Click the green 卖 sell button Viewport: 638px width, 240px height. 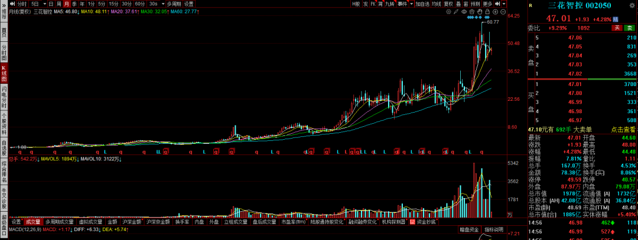pos(629,28)
